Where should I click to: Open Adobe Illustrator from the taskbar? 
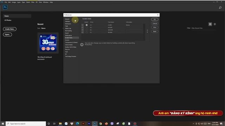point(83,124)
